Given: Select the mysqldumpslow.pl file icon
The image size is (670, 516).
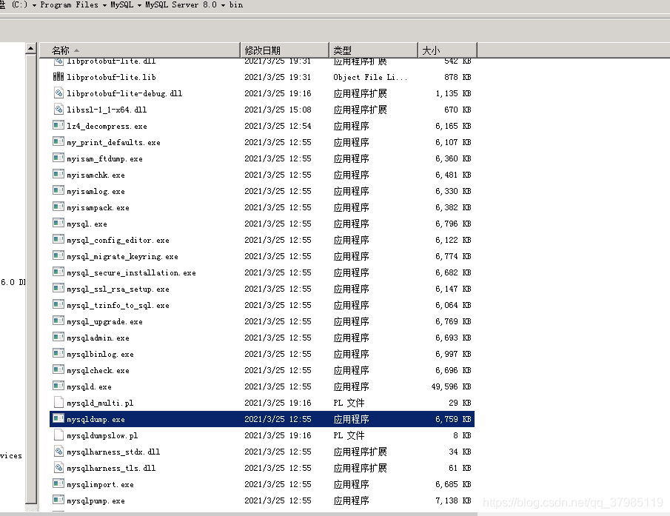Looking at the screenshot, I should click(x=58, y=435).
